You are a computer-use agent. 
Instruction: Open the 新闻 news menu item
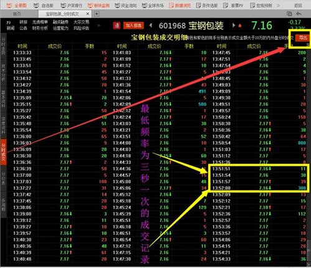point(11,28)
